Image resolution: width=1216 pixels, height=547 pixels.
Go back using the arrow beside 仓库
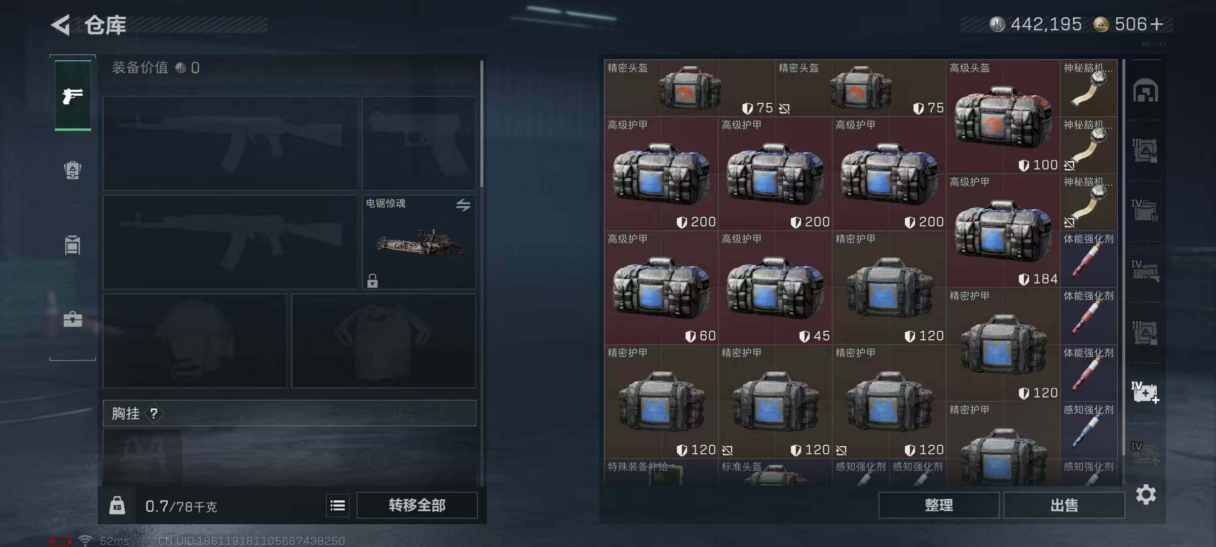61,25
